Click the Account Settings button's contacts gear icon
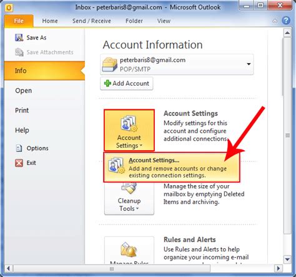The image size is (296, 277). click(129, 124)
